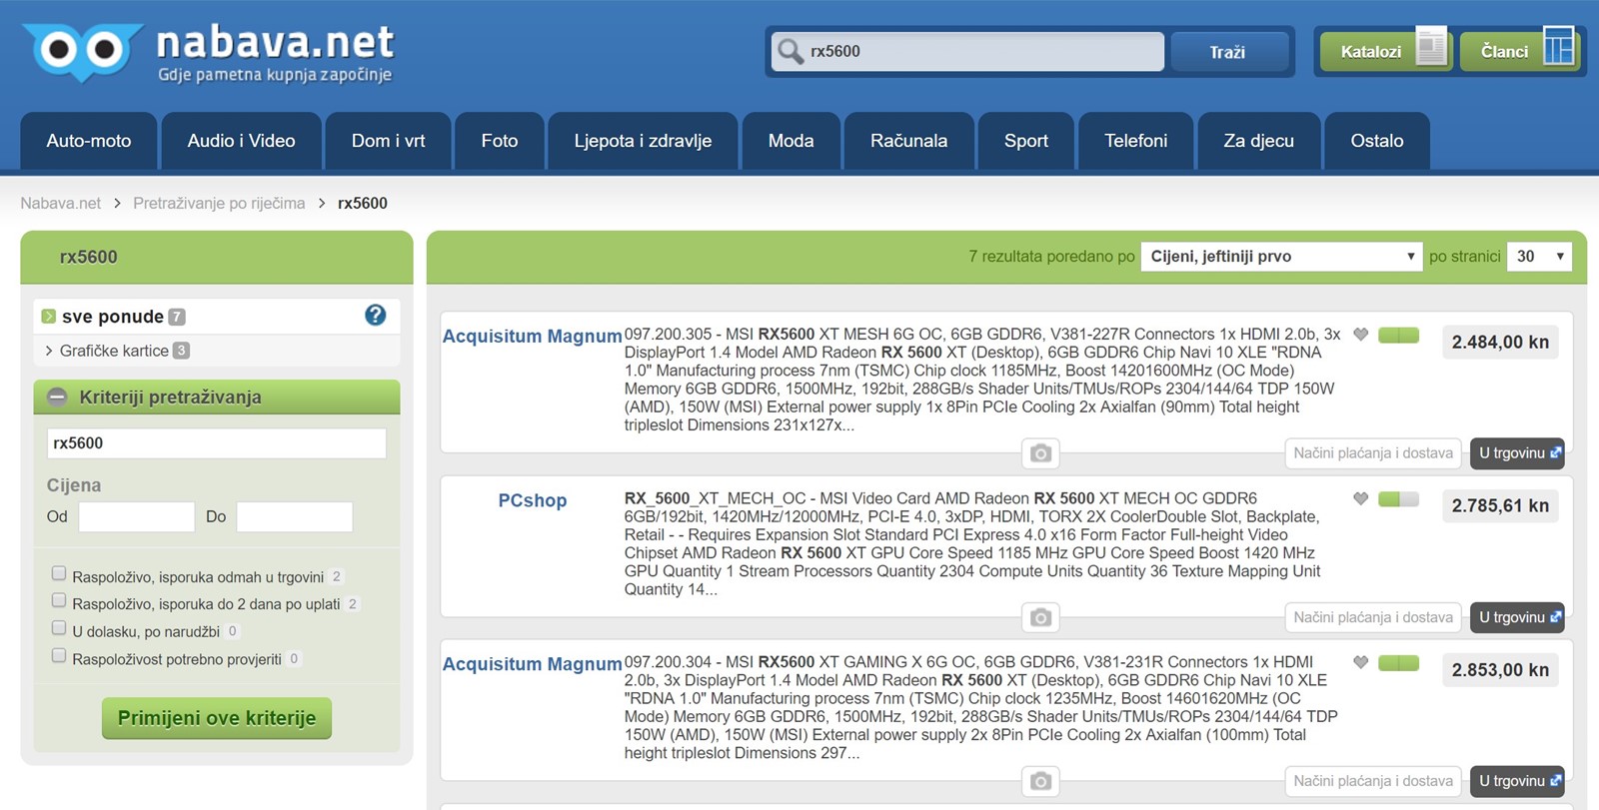
Task: Click price 2.853,00 kn
Action: pyautogui.click(x=1500, y=670)
